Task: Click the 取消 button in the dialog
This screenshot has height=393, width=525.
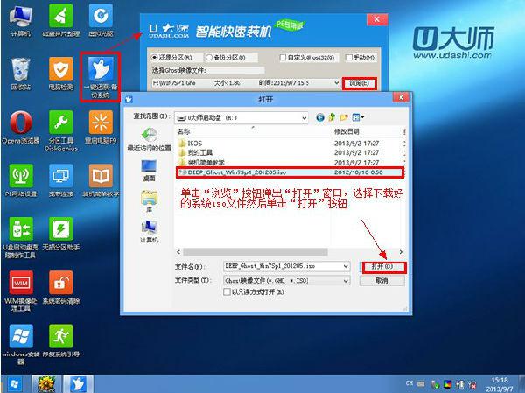Action: (x=381, y=281)
